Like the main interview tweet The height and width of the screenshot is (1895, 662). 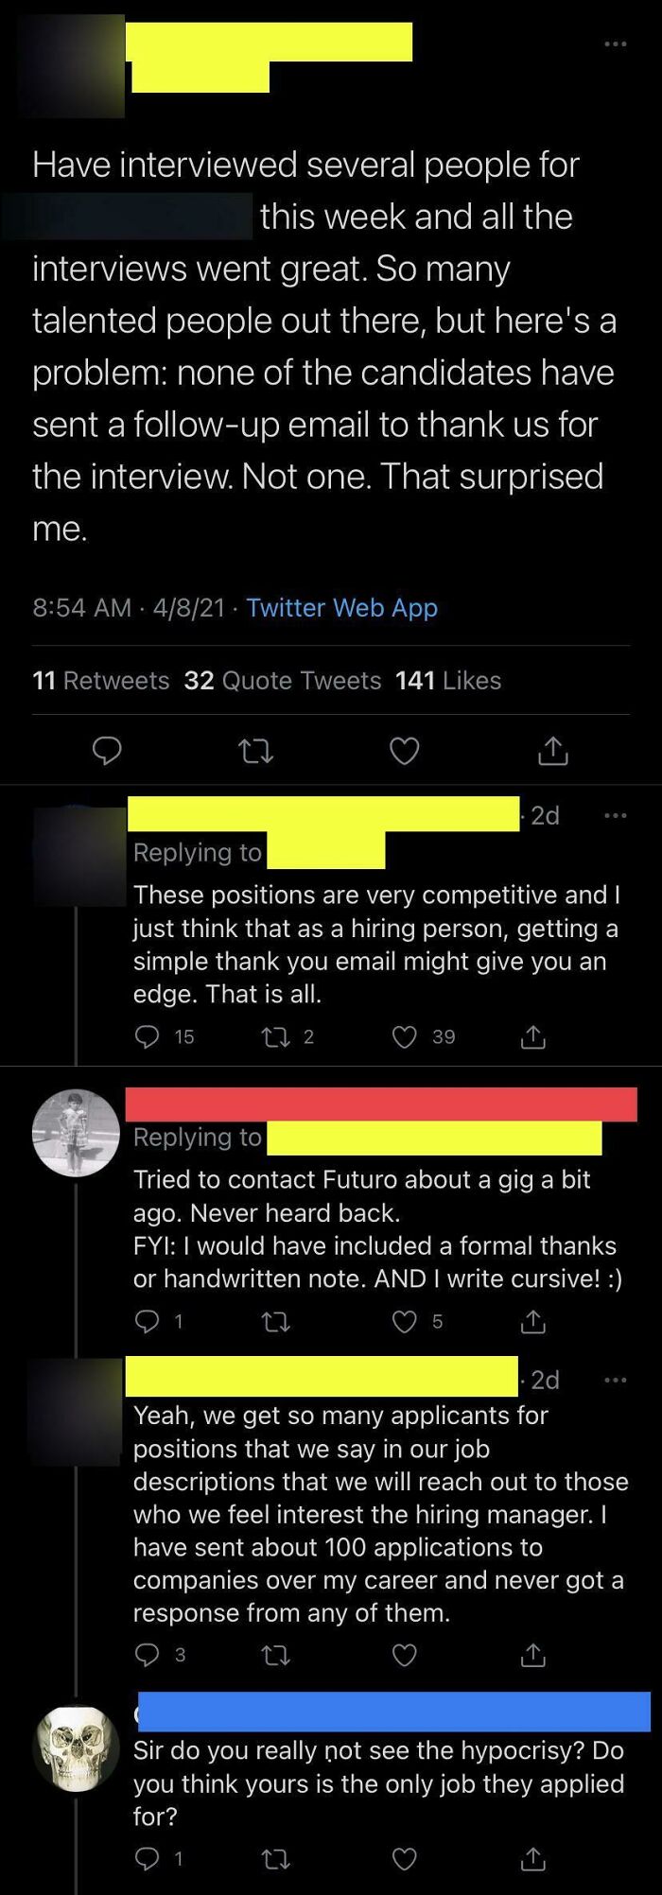pos(405,751)
